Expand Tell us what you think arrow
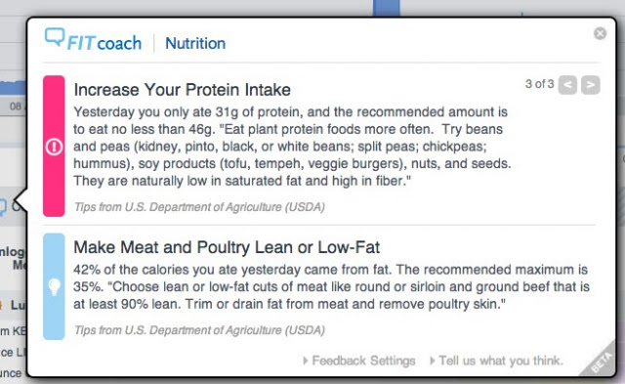The image size is (625, 384). pos(432,361)
